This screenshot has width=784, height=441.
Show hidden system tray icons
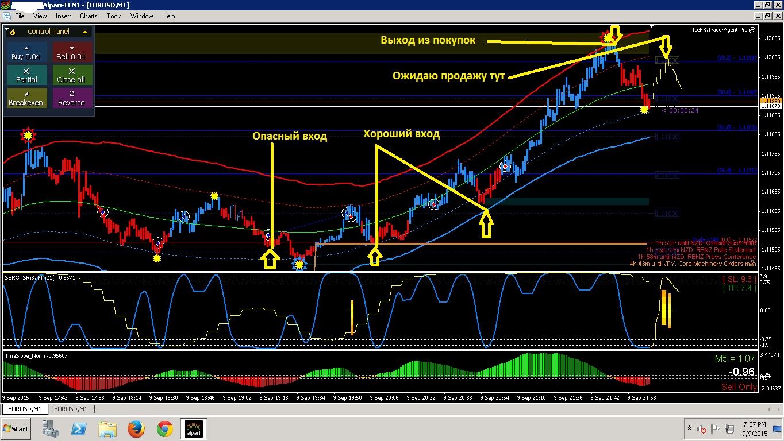point(689,428)
